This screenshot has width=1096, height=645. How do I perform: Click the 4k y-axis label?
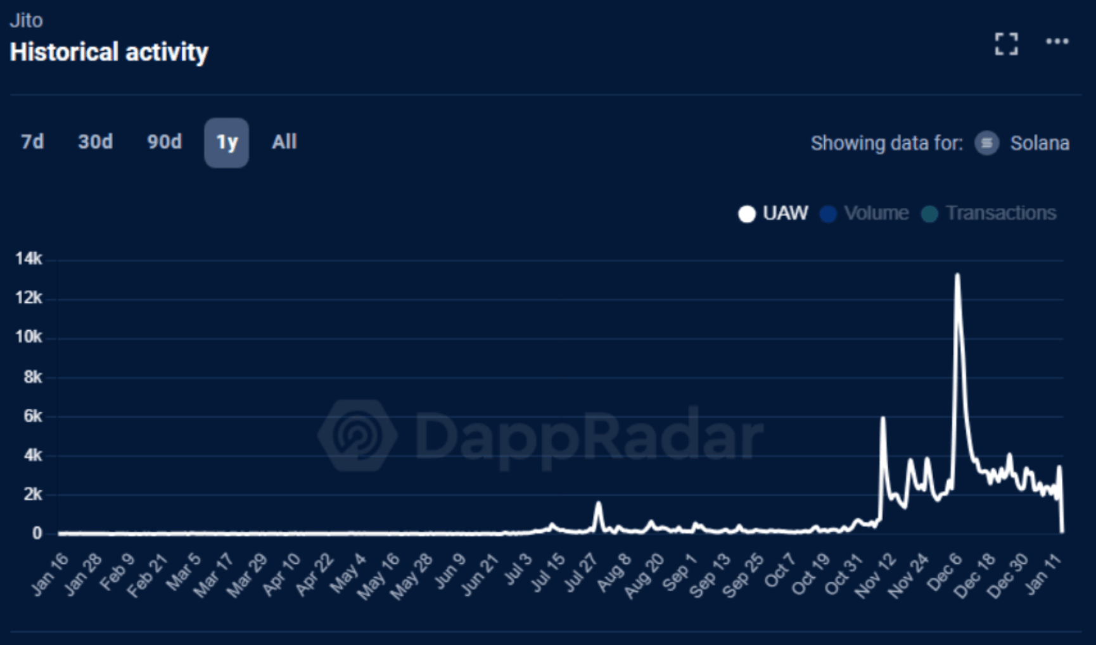click(x=32, y=456)
